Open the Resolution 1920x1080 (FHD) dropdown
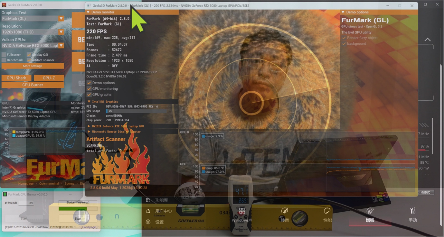 click(33, 32)
